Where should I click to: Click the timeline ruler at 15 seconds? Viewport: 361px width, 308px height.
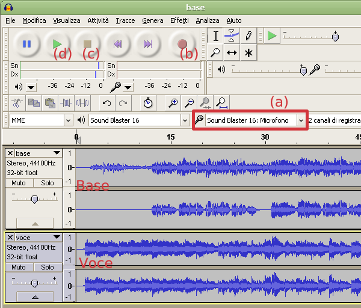[171, 137]
